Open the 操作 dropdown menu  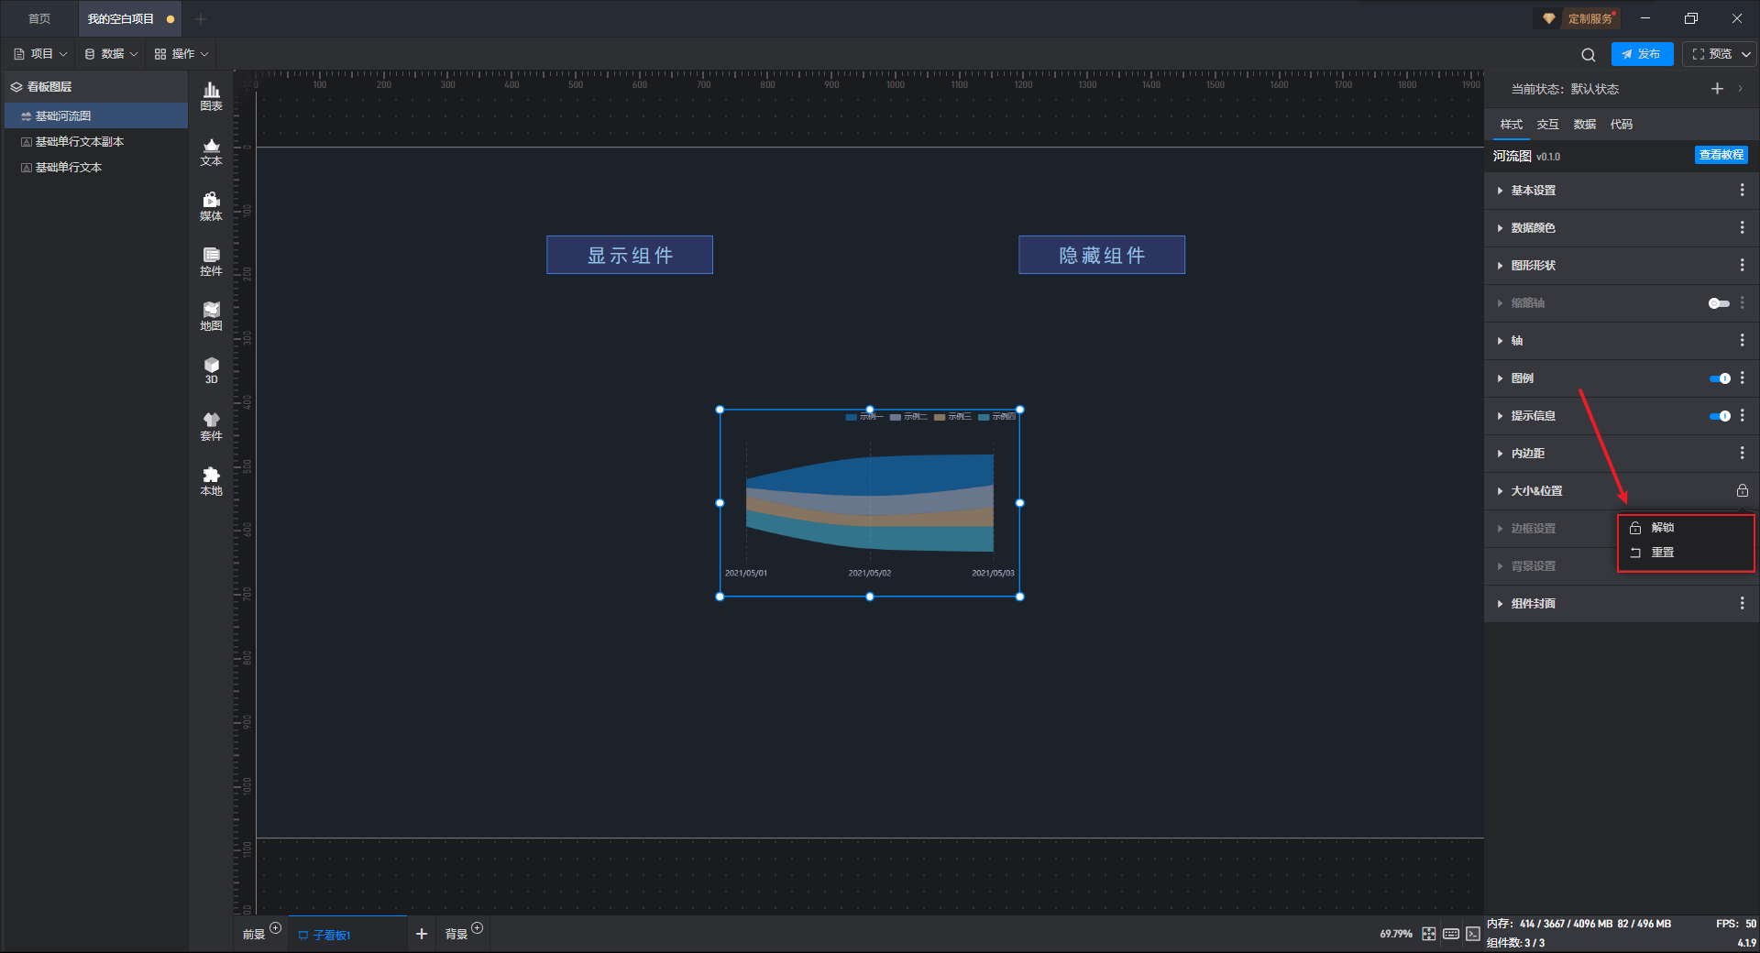(x=181, y=54)
